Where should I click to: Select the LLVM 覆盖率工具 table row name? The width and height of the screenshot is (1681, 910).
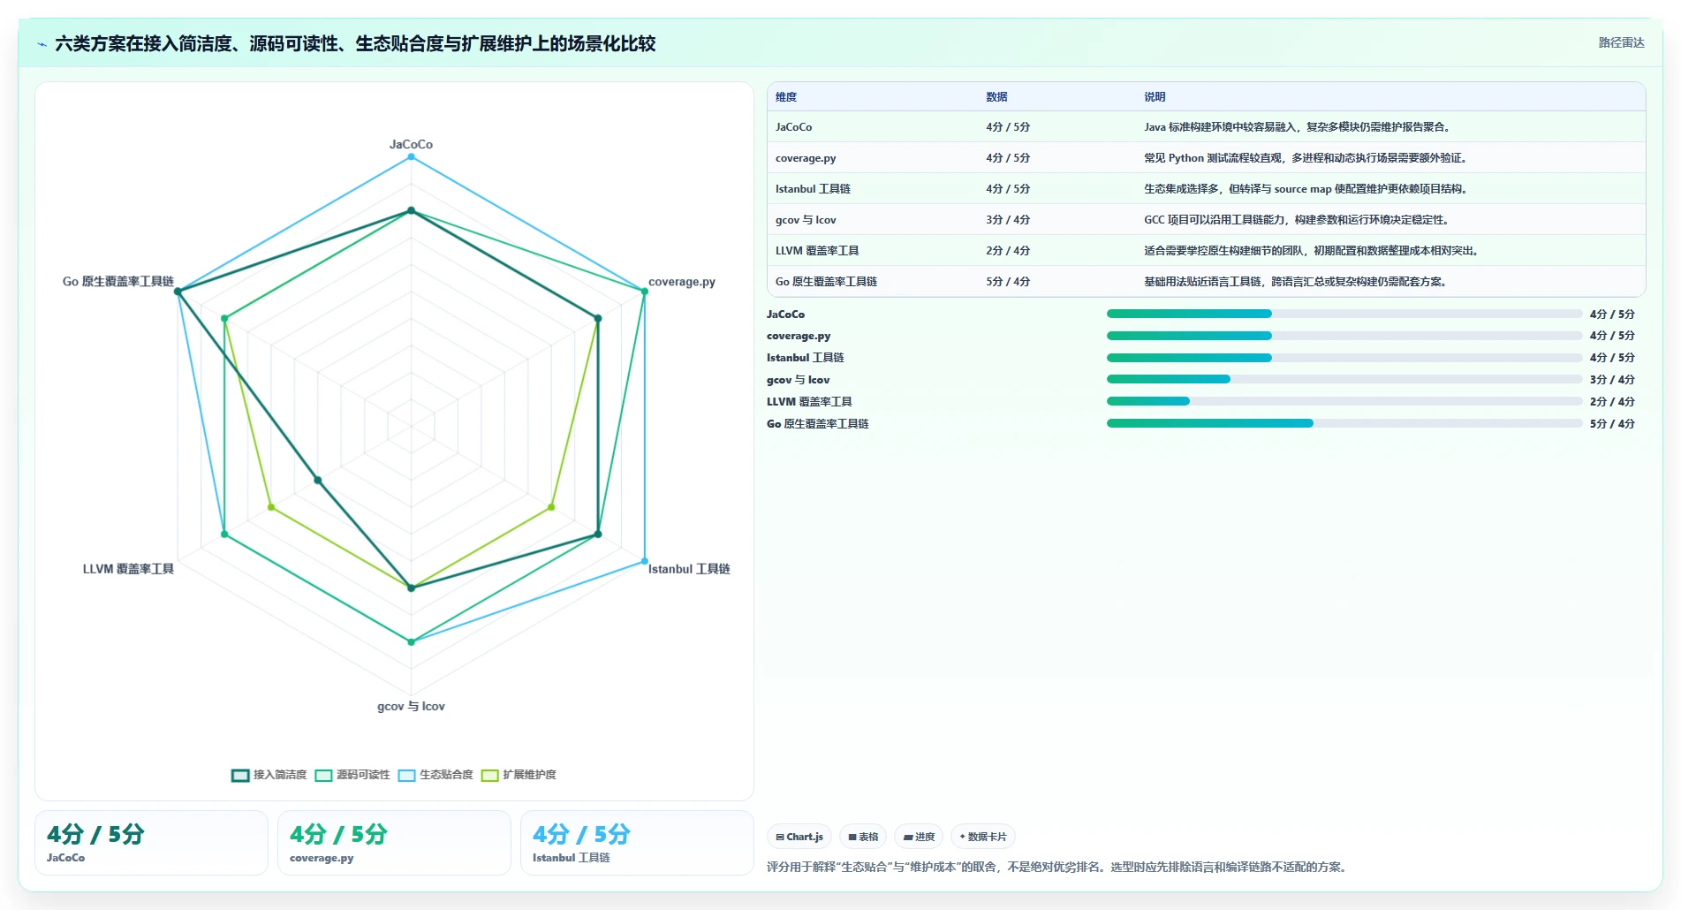click(817, 251)
